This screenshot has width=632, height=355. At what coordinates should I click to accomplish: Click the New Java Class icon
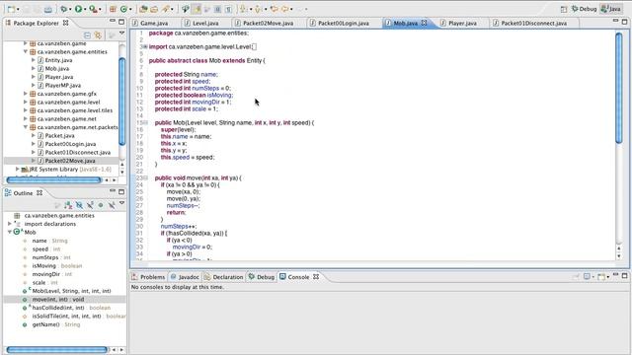(123, 9)
